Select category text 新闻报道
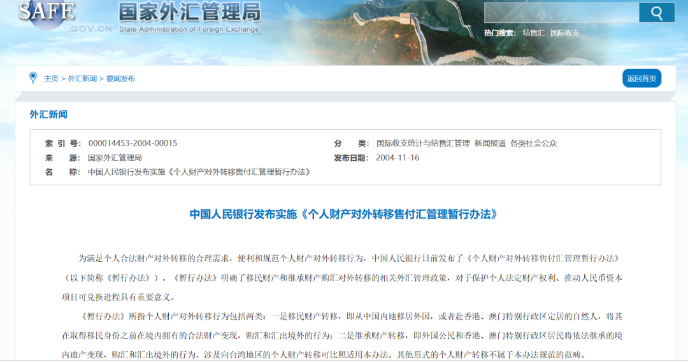Screen dimensions: 688x362 tap(490, 143)
